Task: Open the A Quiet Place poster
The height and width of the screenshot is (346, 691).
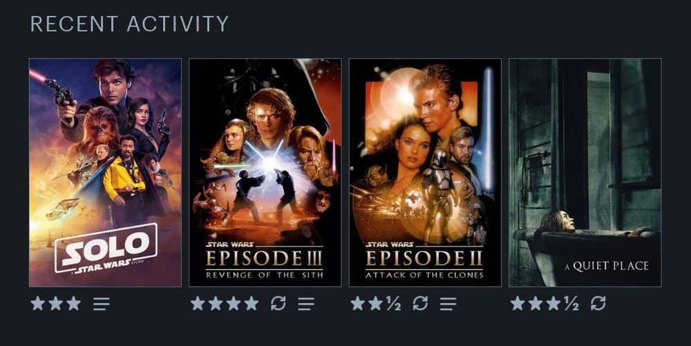Action: coord(585,173)
